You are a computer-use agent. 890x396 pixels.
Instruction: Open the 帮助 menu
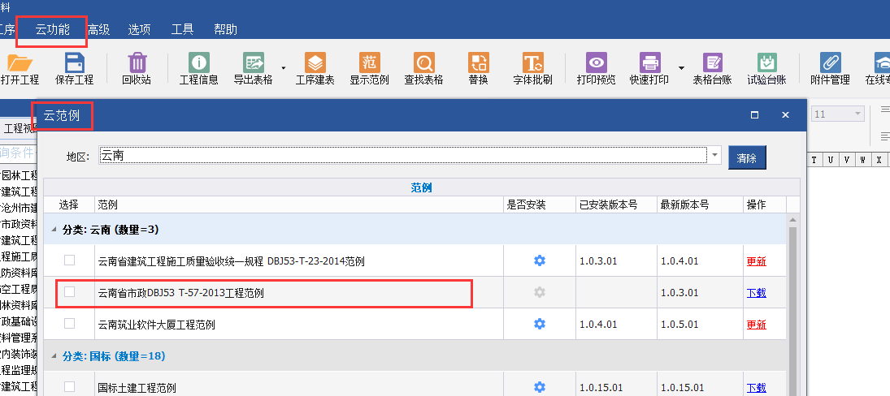[225, 30]
